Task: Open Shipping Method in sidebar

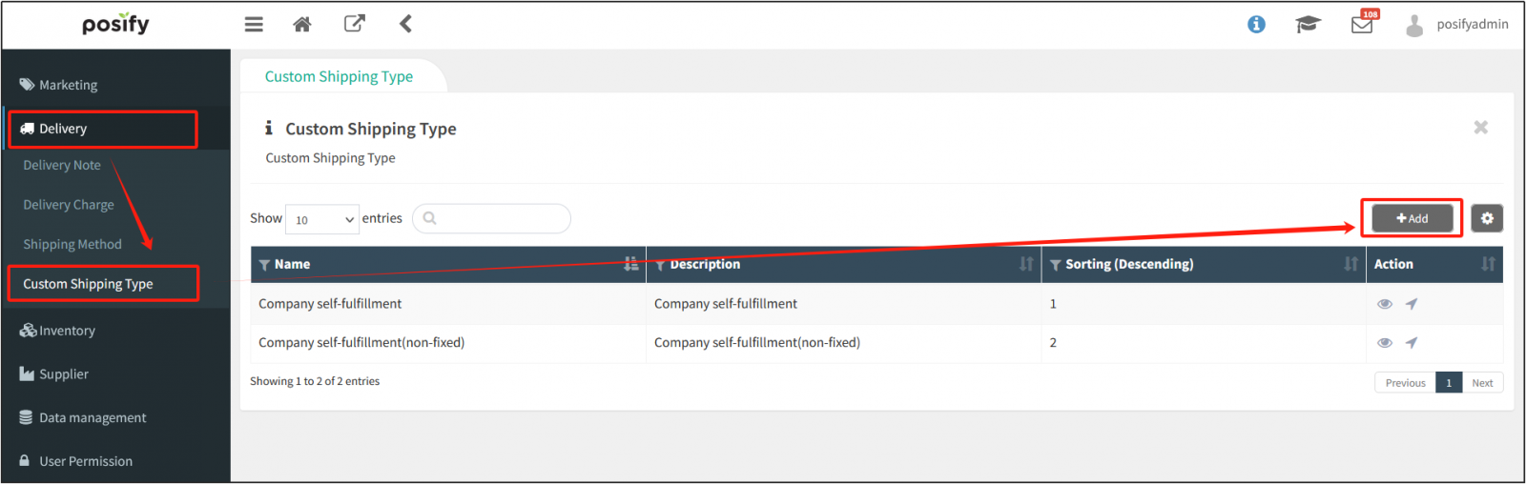Action: 72,245
